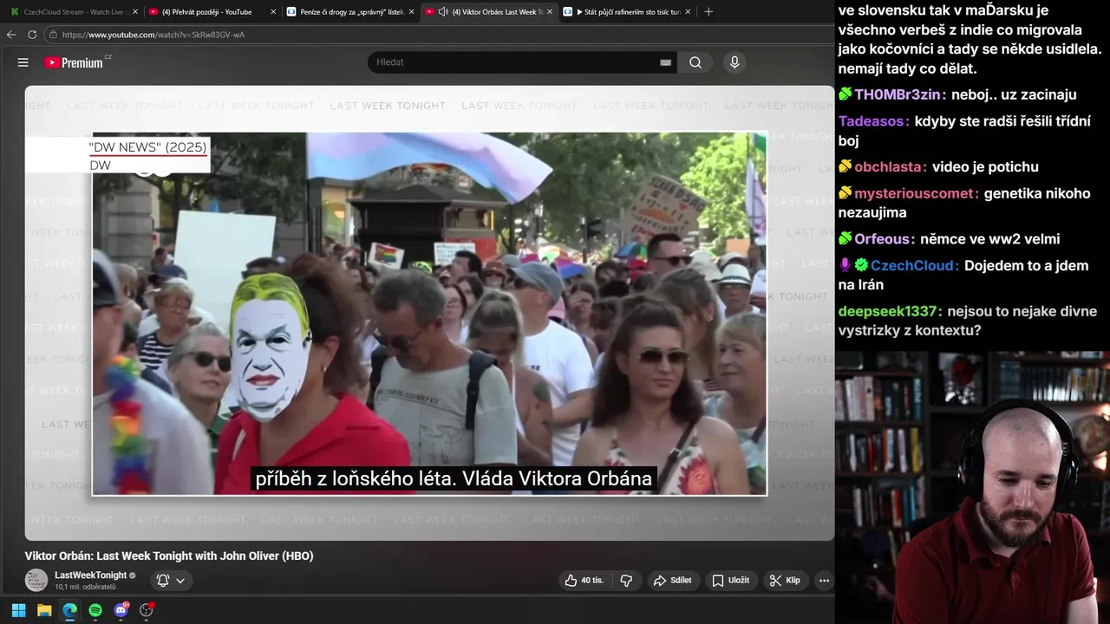
Task: Click chat message 'video je potichu'
Action: click(985, 167)
